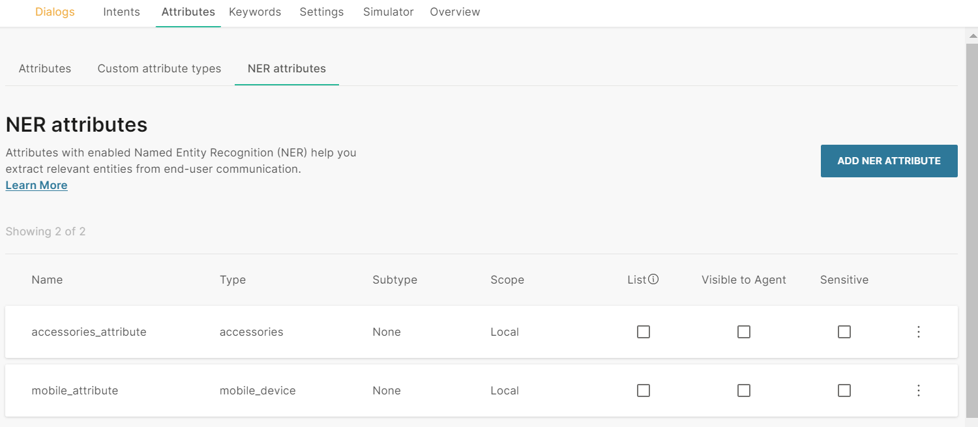Tick Visible to Agent for accessories_attribute

(744, 332)
